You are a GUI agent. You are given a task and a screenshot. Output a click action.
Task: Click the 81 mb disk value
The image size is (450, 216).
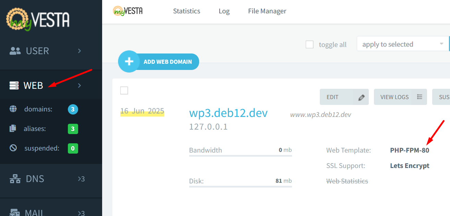pos(283,181)
